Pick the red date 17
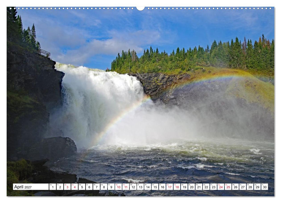This screenshot has width=281, height=203. pyautogui.click(x=170, y=187)
